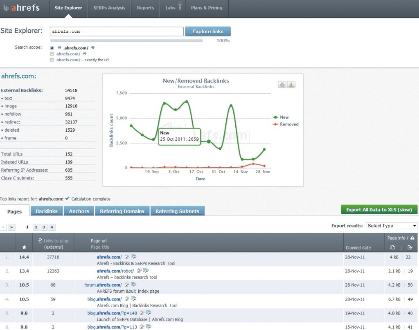
Task: Open the ahrefs.com/robot/ link
Action: click(115, 271)
